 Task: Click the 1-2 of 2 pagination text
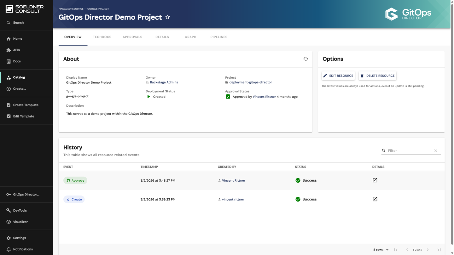(417, 250)
